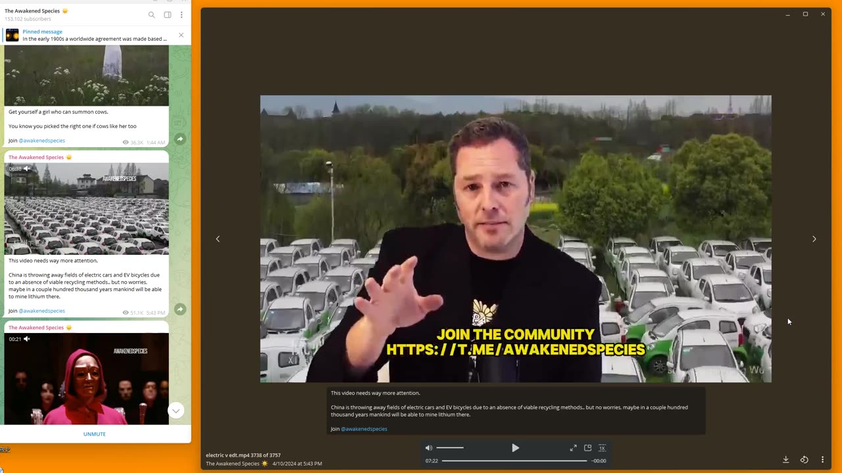Enter fullscreen video mode
The width and height of the screenshot is (842, 473).
[x=573, y=448]
